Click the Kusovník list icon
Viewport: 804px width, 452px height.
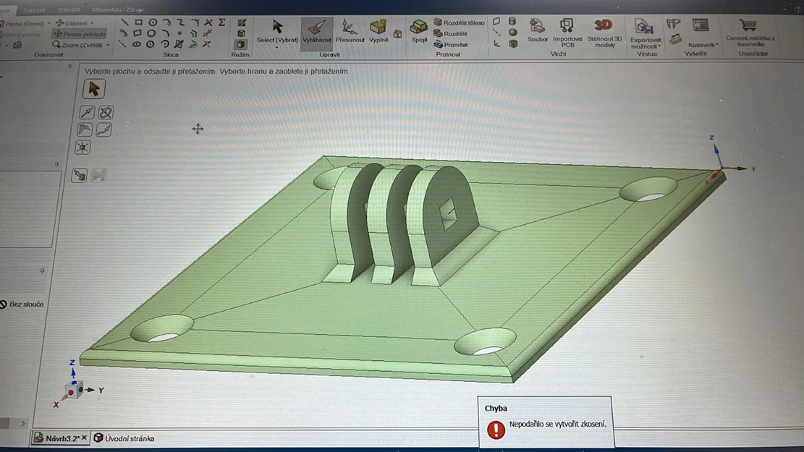coord(701,25)
